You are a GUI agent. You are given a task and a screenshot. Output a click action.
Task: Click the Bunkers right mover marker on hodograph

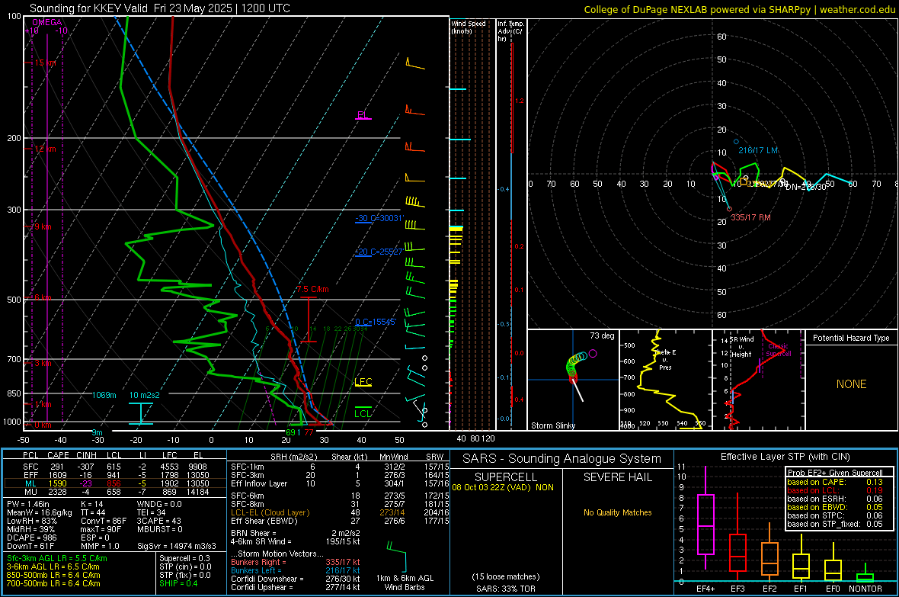pos(729,209)
